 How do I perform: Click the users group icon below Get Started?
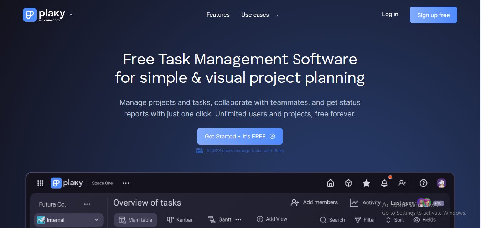pos(199,151)
